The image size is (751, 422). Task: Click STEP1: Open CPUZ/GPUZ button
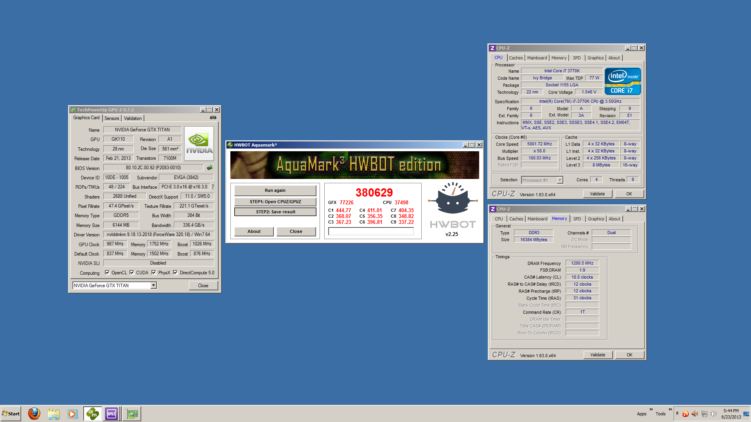coord(275,202)
